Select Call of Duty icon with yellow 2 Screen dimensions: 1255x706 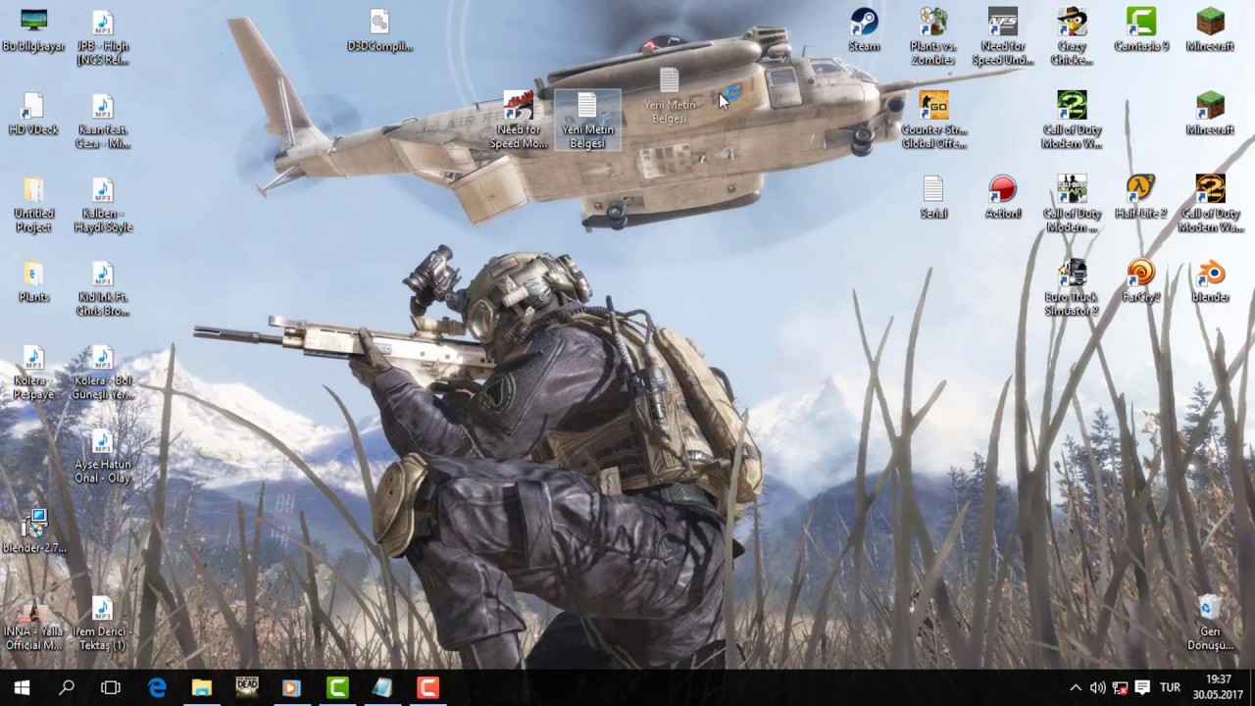click(1211, 205)
